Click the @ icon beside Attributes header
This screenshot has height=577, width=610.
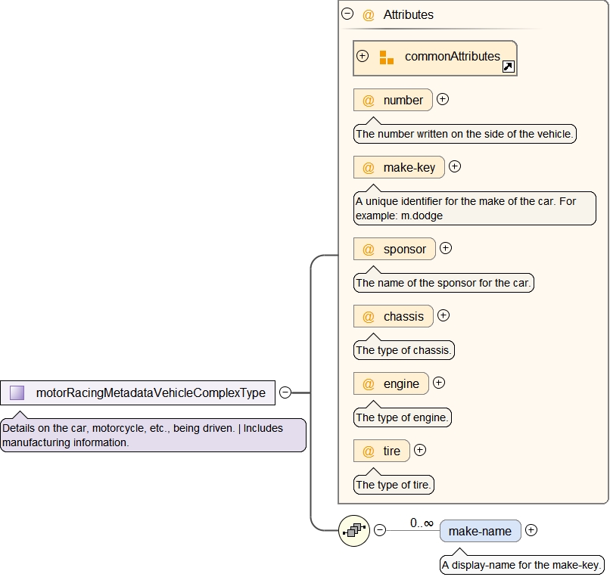tap(369, 14)
